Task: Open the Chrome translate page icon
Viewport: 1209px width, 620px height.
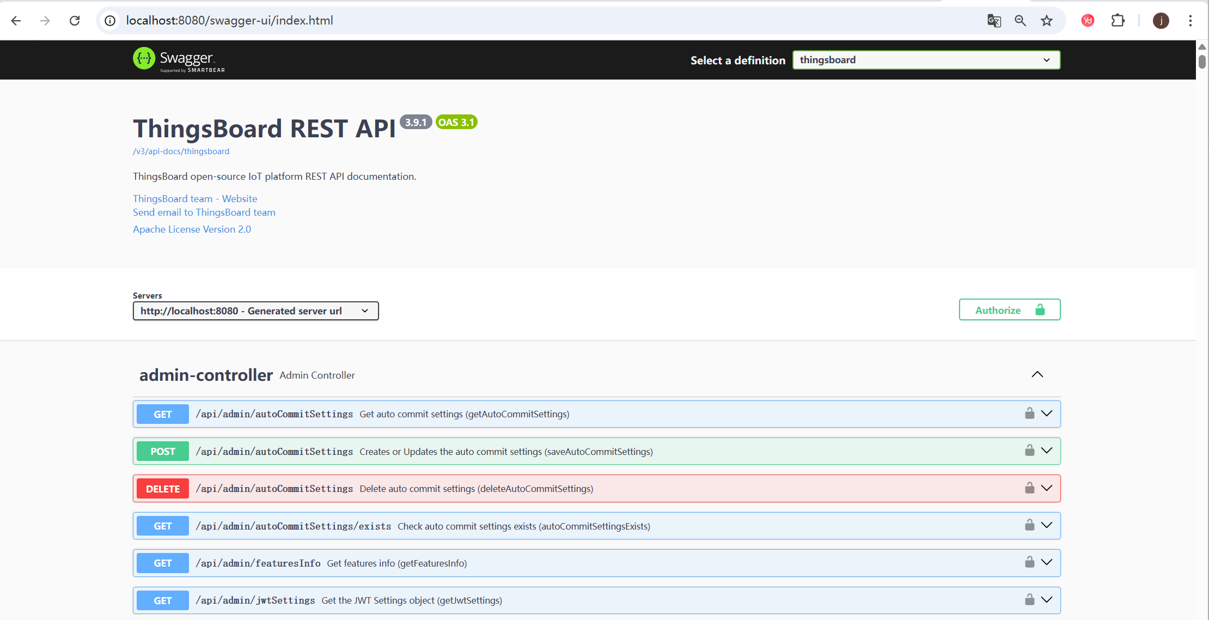Action: tap(994, 21)
